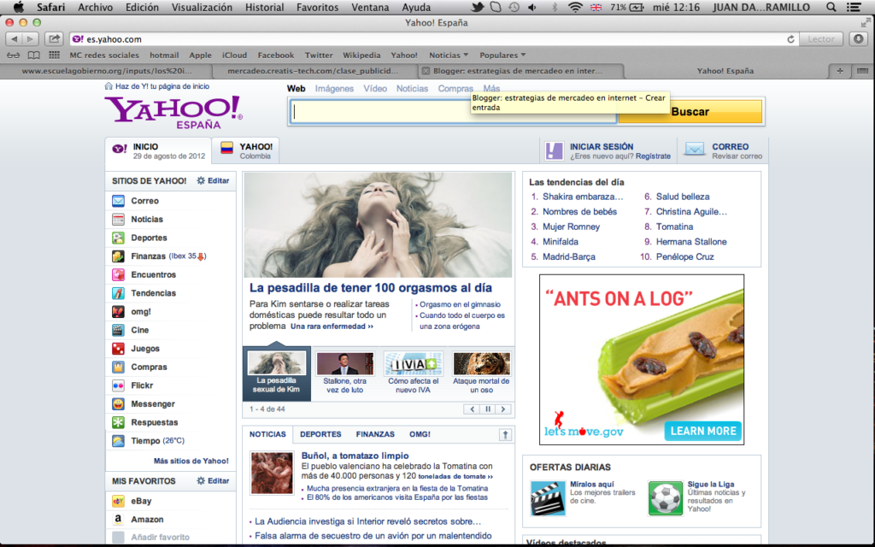Image resolution: width=875 pixels, height=547 pixels.
Task: Click the Encuentros heart icon
Action: click(118, 274)
